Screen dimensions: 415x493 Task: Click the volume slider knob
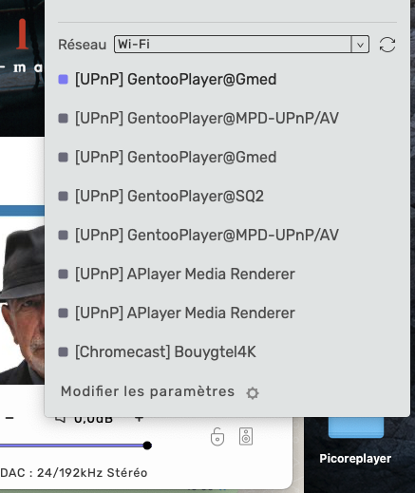(147, 446)
